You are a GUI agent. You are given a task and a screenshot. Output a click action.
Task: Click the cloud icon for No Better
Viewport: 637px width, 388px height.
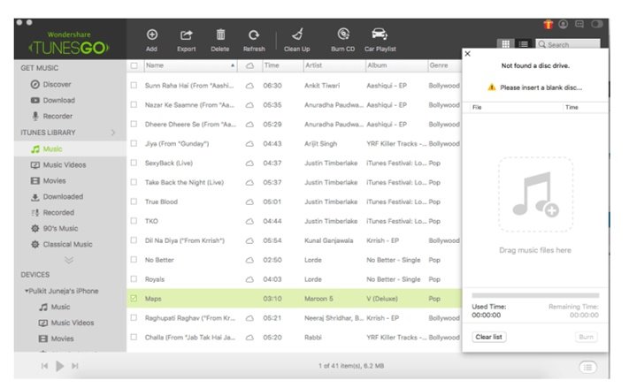(249, 260)
